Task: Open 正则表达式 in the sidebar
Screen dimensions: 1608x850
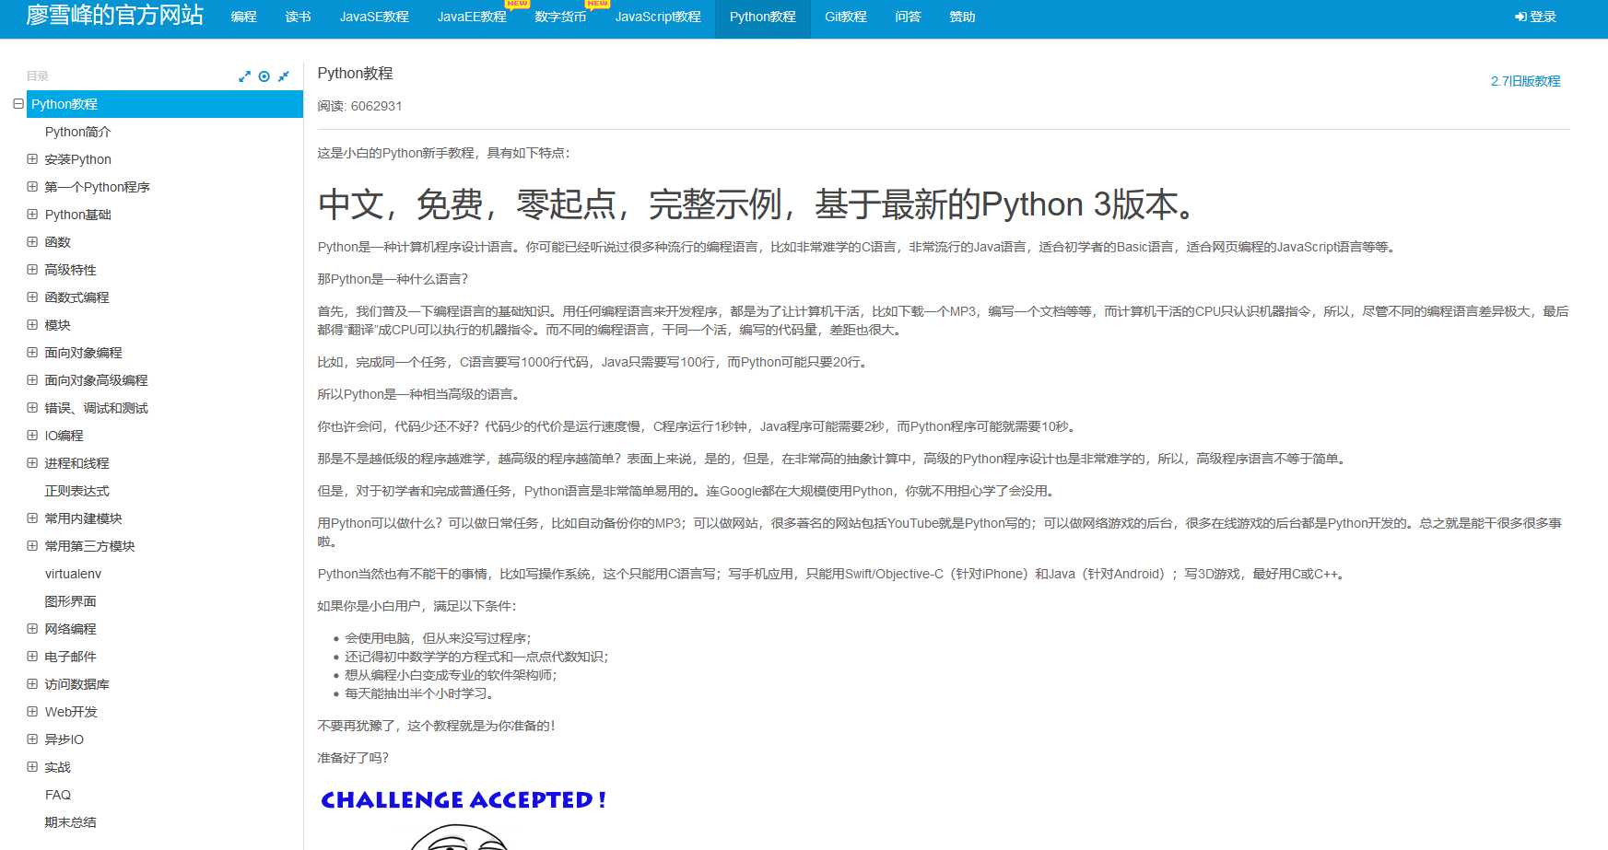Action: click(77, 491)
